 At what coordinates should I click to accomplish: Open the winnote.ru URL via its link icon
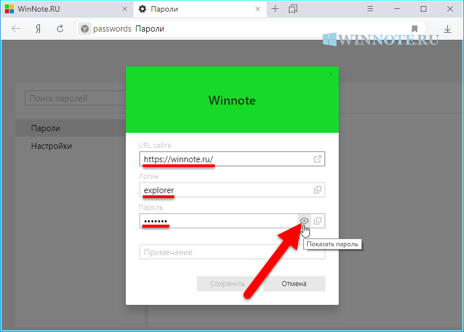(x=318, y=159)
